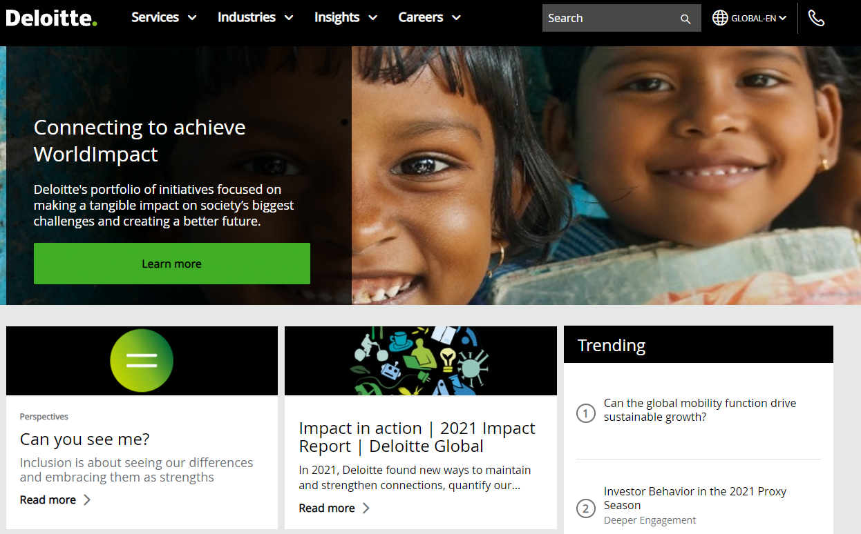Click the search magnifier icon
The height and width of the screenshot is (534, 861).
click(685, 19)
